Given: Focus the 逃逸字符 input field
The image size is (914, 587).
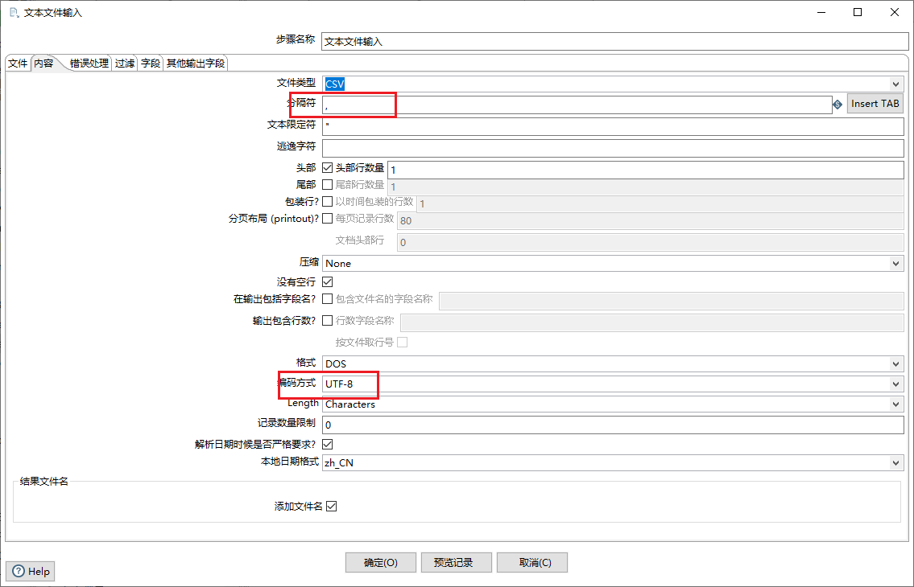Looking at the screenshot, I should (613, 148).
